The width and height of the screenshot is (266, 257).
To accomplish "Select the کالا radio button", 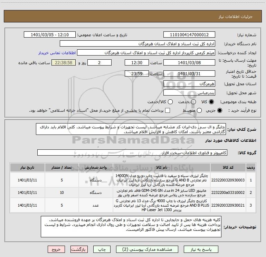I will coord(211,102).
